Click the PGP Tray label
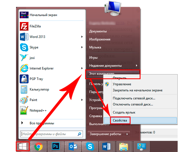 coord(36,79)
